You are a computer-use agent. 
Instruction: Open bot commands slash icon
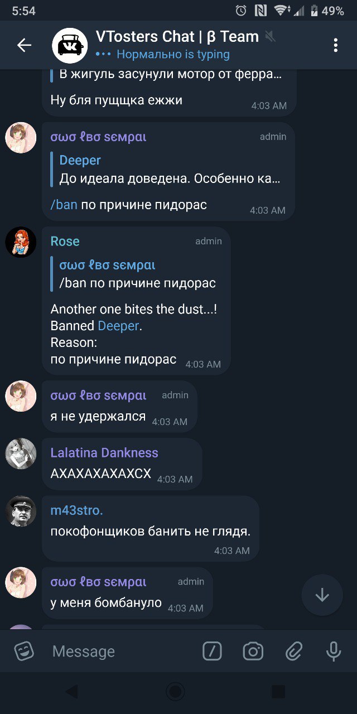[x=212, y=651]
